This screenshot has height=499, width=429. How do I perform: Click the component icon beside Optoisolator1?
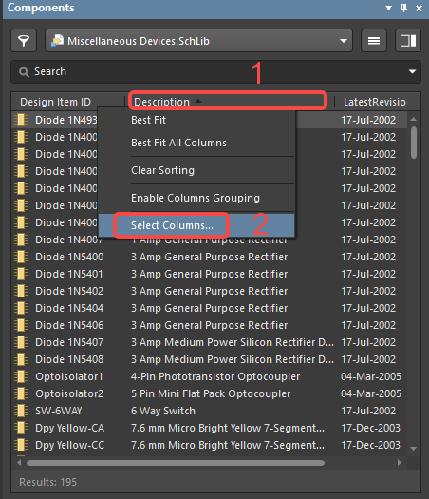[21, 376]
